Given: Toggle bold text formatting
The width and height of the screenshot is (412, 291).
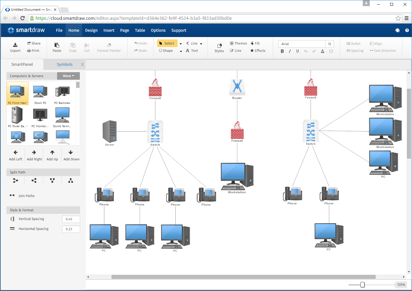Looking at the screenshot, I should tap(282, 51).
